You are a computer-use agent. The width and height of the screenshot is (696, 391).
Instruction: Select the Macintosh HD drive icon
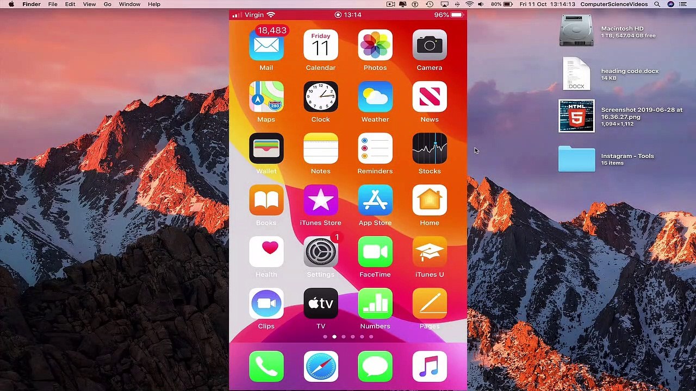(576, 31)
